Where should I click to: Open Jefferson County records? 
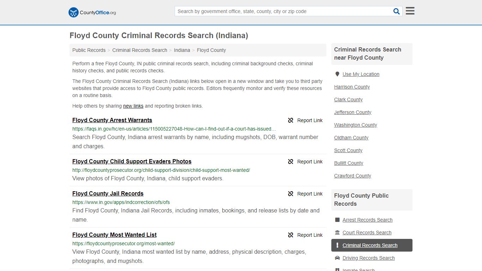[353, 112]
